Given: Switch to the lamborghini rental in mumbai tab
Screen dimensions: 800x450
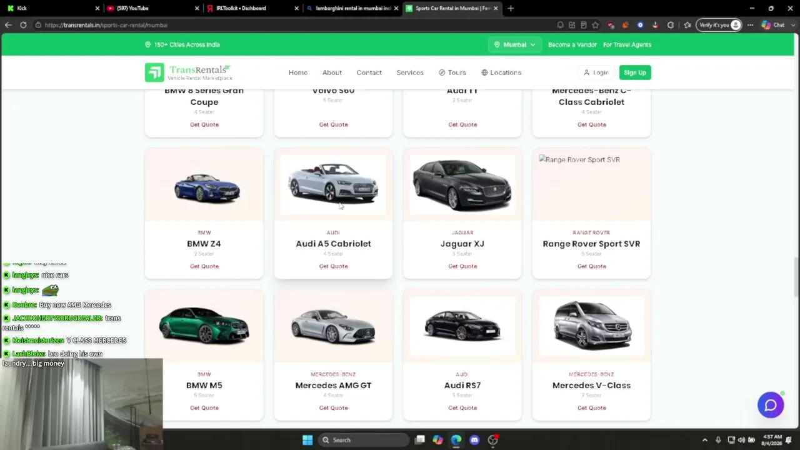Looking at the screenshot, I should 351,8.
